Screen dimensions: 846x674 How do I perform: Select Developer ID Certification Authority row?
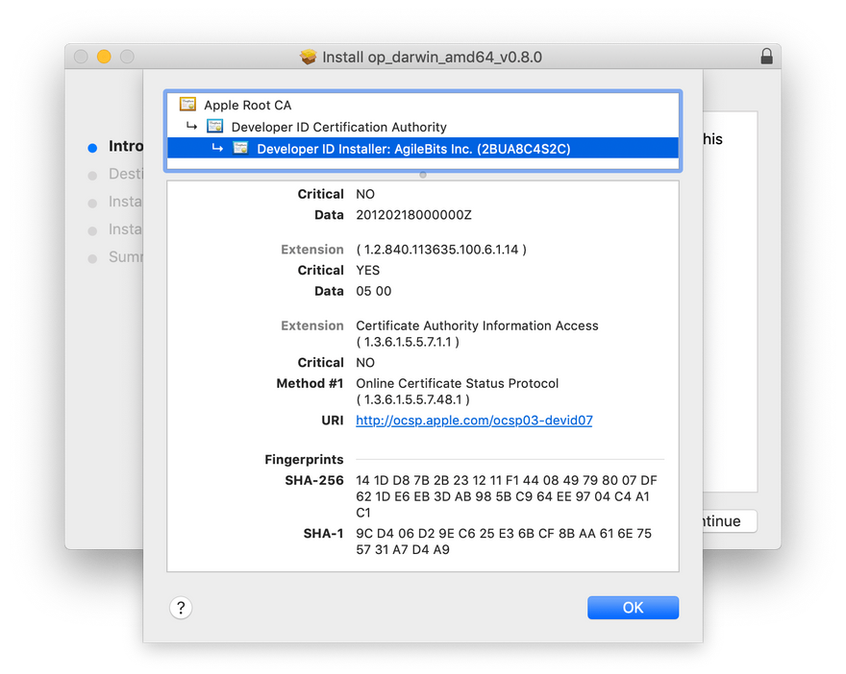click(x=423, y=127)
